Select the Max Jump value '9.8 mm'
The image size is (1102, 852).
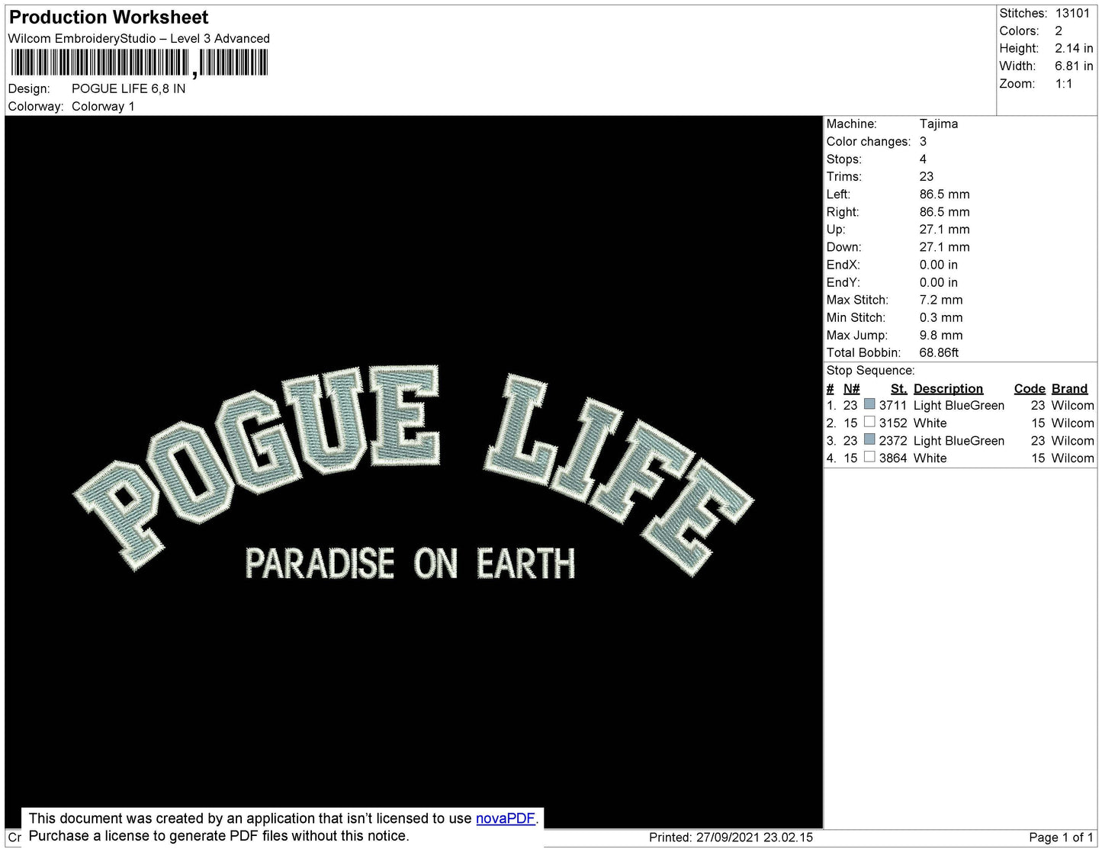[941, 335]
